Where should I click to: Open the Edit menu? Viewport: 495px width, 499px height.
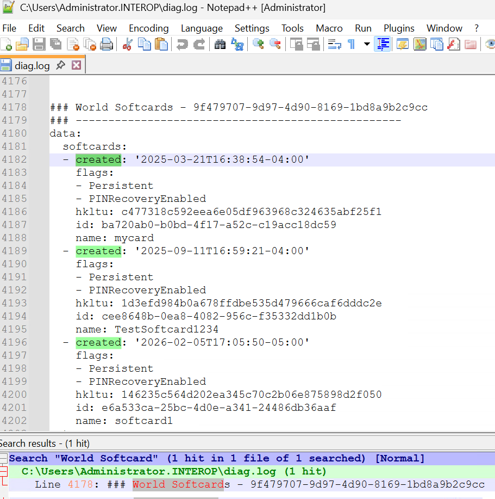coord(36,28)
